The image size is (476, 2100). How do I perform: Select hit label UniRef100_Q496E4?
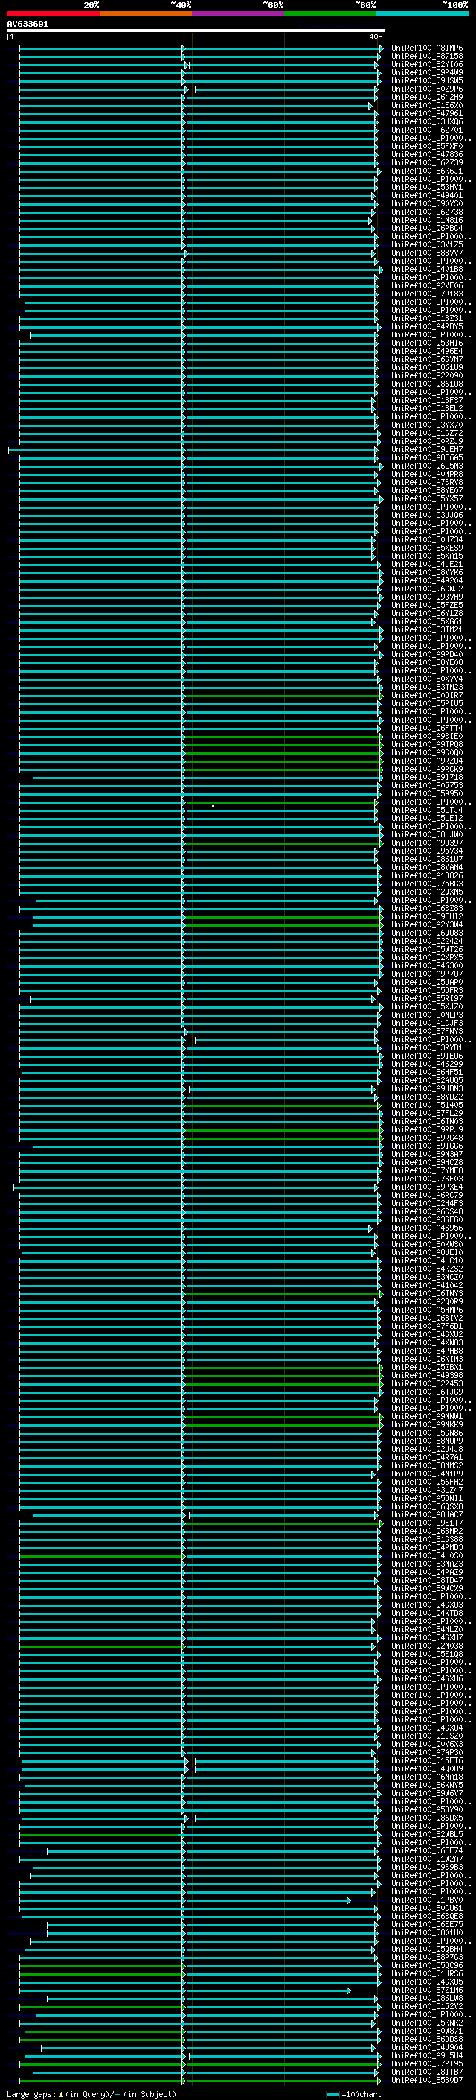pos(426,352)
